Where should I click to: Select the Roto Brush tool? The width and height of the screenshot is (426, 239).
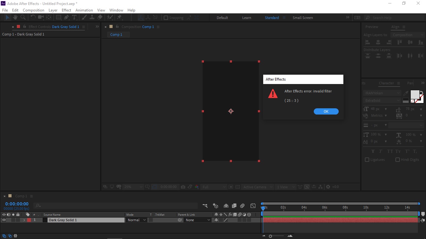[x=110, y=17]
